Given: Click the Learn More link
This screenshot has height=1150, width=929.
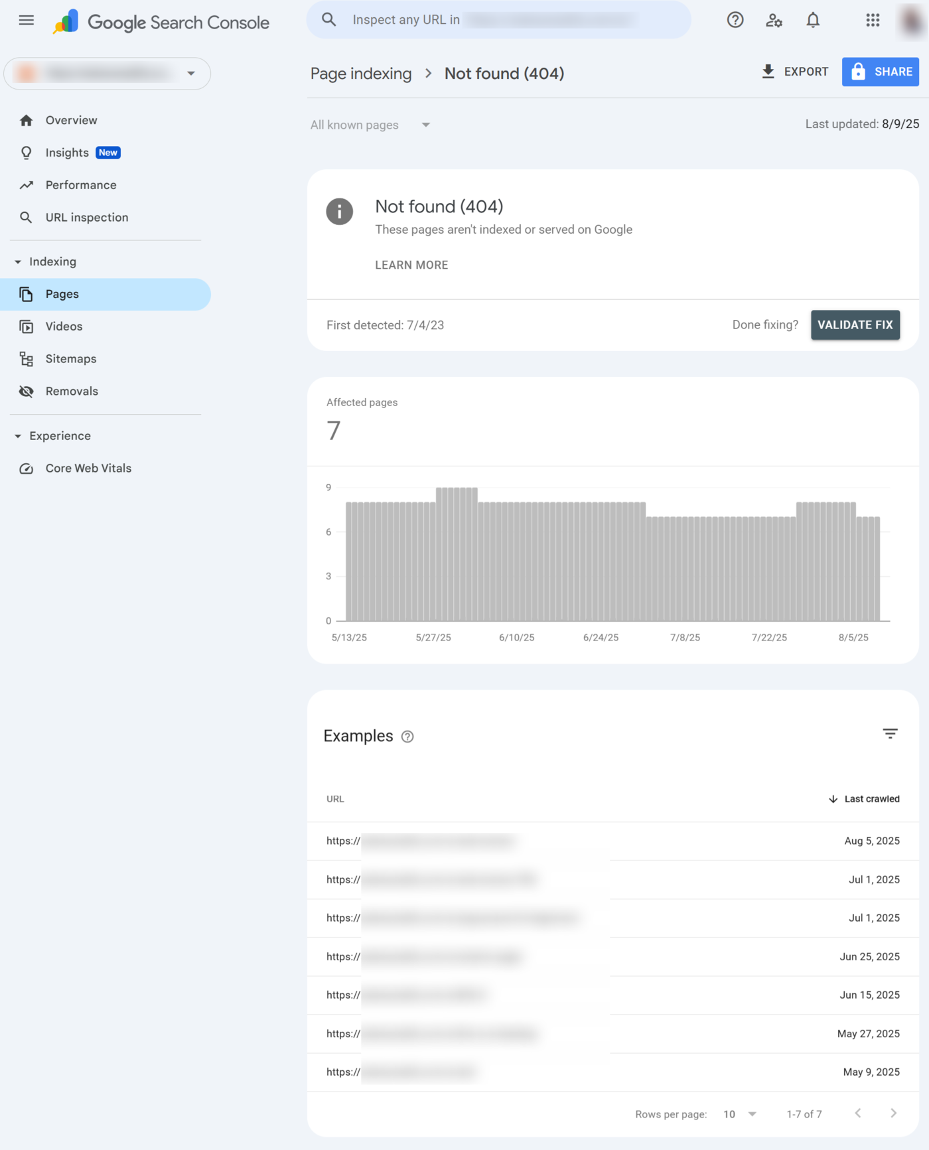Looking at the screenshot, I should click(x=411, y=265).
